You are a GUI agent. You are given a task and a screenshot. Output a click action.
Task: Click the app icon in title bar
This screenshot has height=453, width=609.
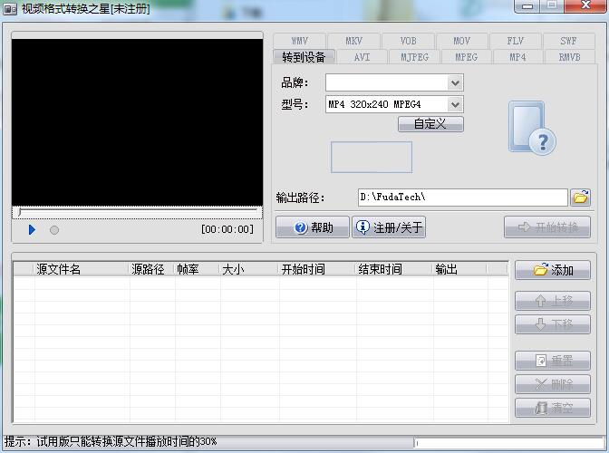(10, 9)
